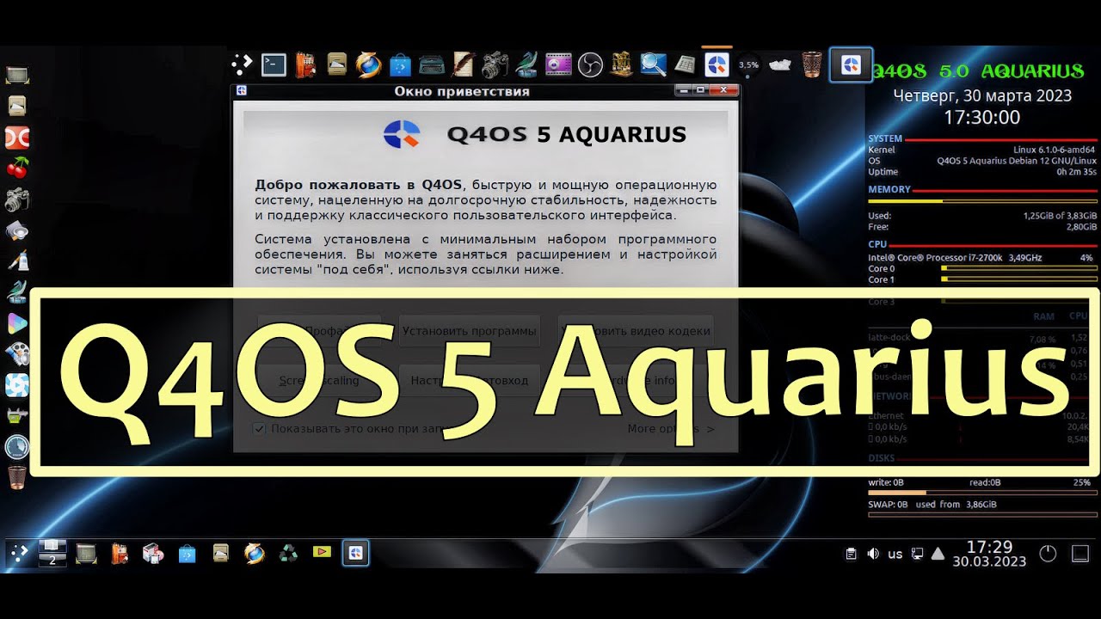Open the trash bin in left dock
The width and height of the screenshot is (1101, 619).
point(17,476)
